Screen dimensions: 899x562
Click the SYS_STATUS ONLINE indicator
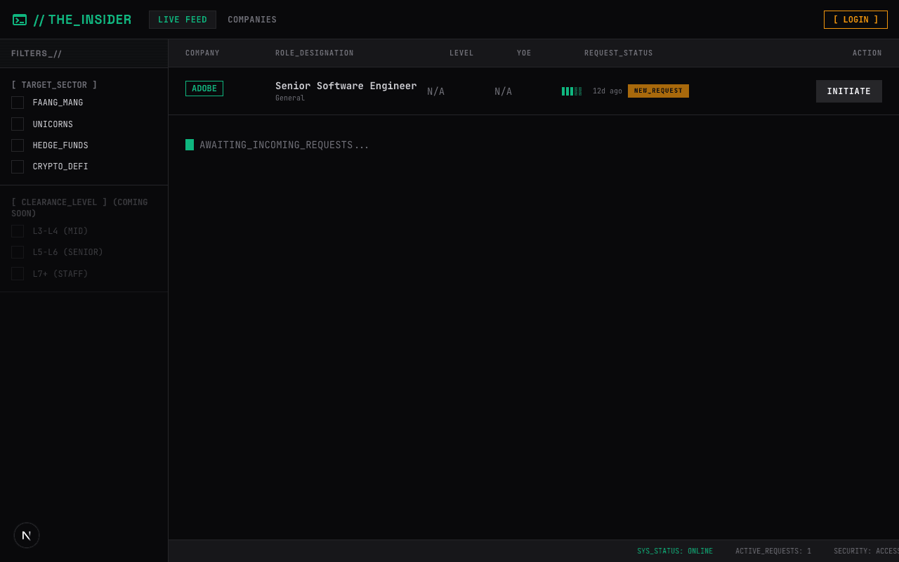[675, 551]
